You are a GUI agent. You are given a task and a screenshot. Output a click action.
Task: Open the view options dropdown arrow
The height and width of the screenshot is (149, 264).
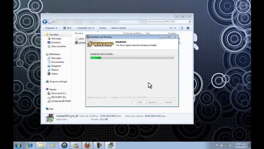[175, 28]
